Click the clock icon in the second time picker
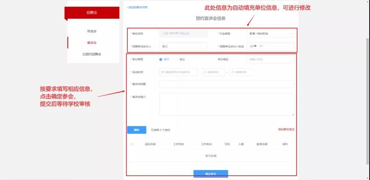The height and width of the screenshot is (180, 370). coord(233,72)
